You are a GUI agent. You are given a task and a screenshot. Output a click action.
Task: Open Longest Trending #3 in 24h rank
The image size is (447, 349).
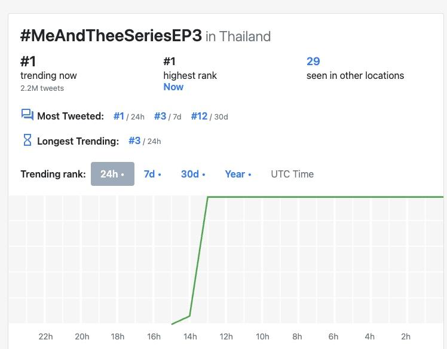tap(134, 141)
